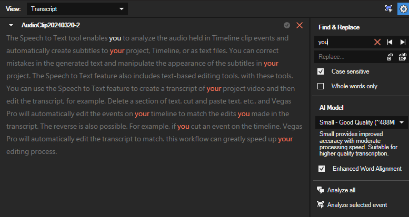Uncheck Enhanced Word Alignment
Viewport: 409px width, 217px height.
321,169
